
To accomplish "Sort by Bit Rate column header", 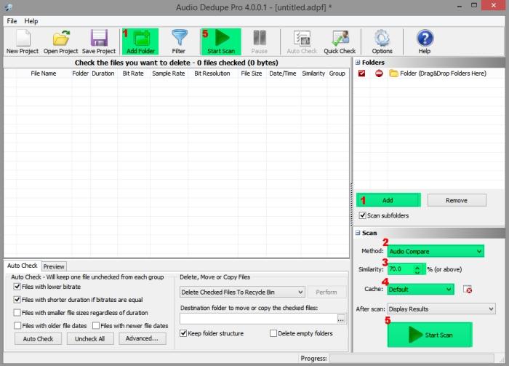I will [133, 73].
